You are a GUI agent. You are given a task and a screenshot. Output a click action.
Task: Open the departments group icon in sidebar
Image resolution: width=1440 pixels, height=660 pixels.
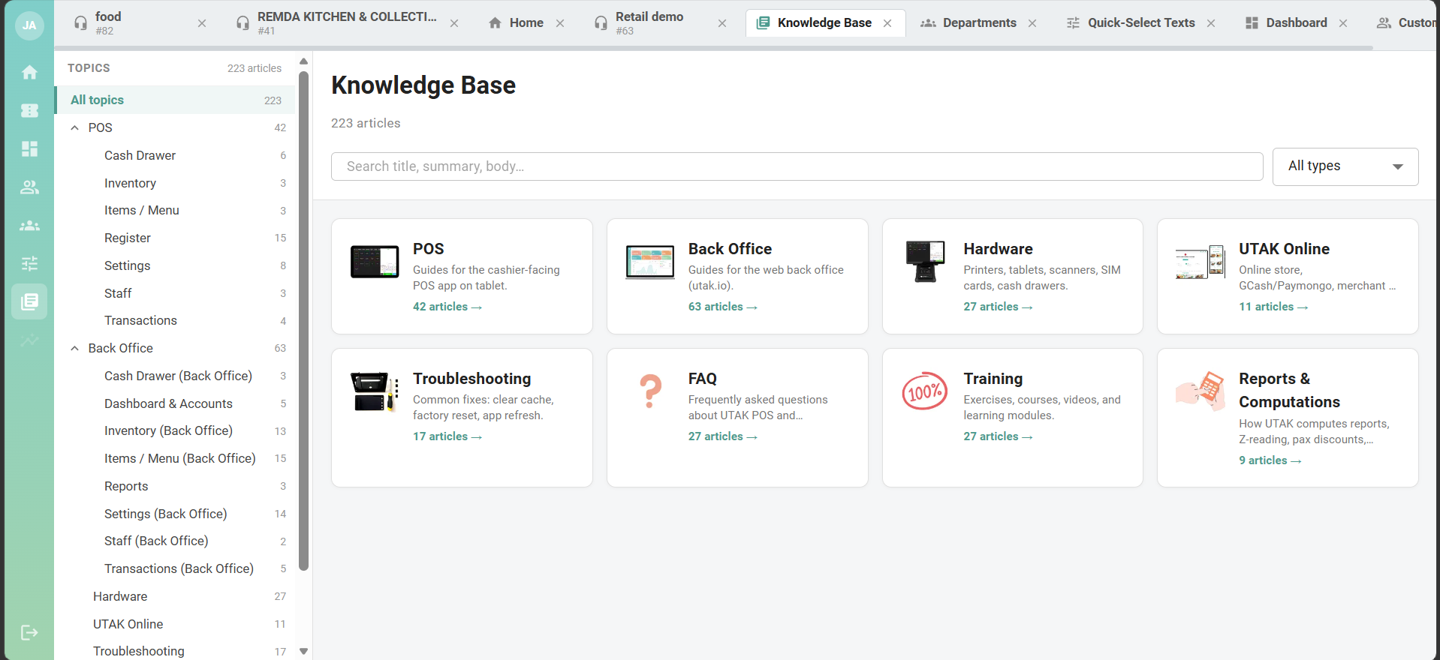pyautogui.click(x=29, y=225)
